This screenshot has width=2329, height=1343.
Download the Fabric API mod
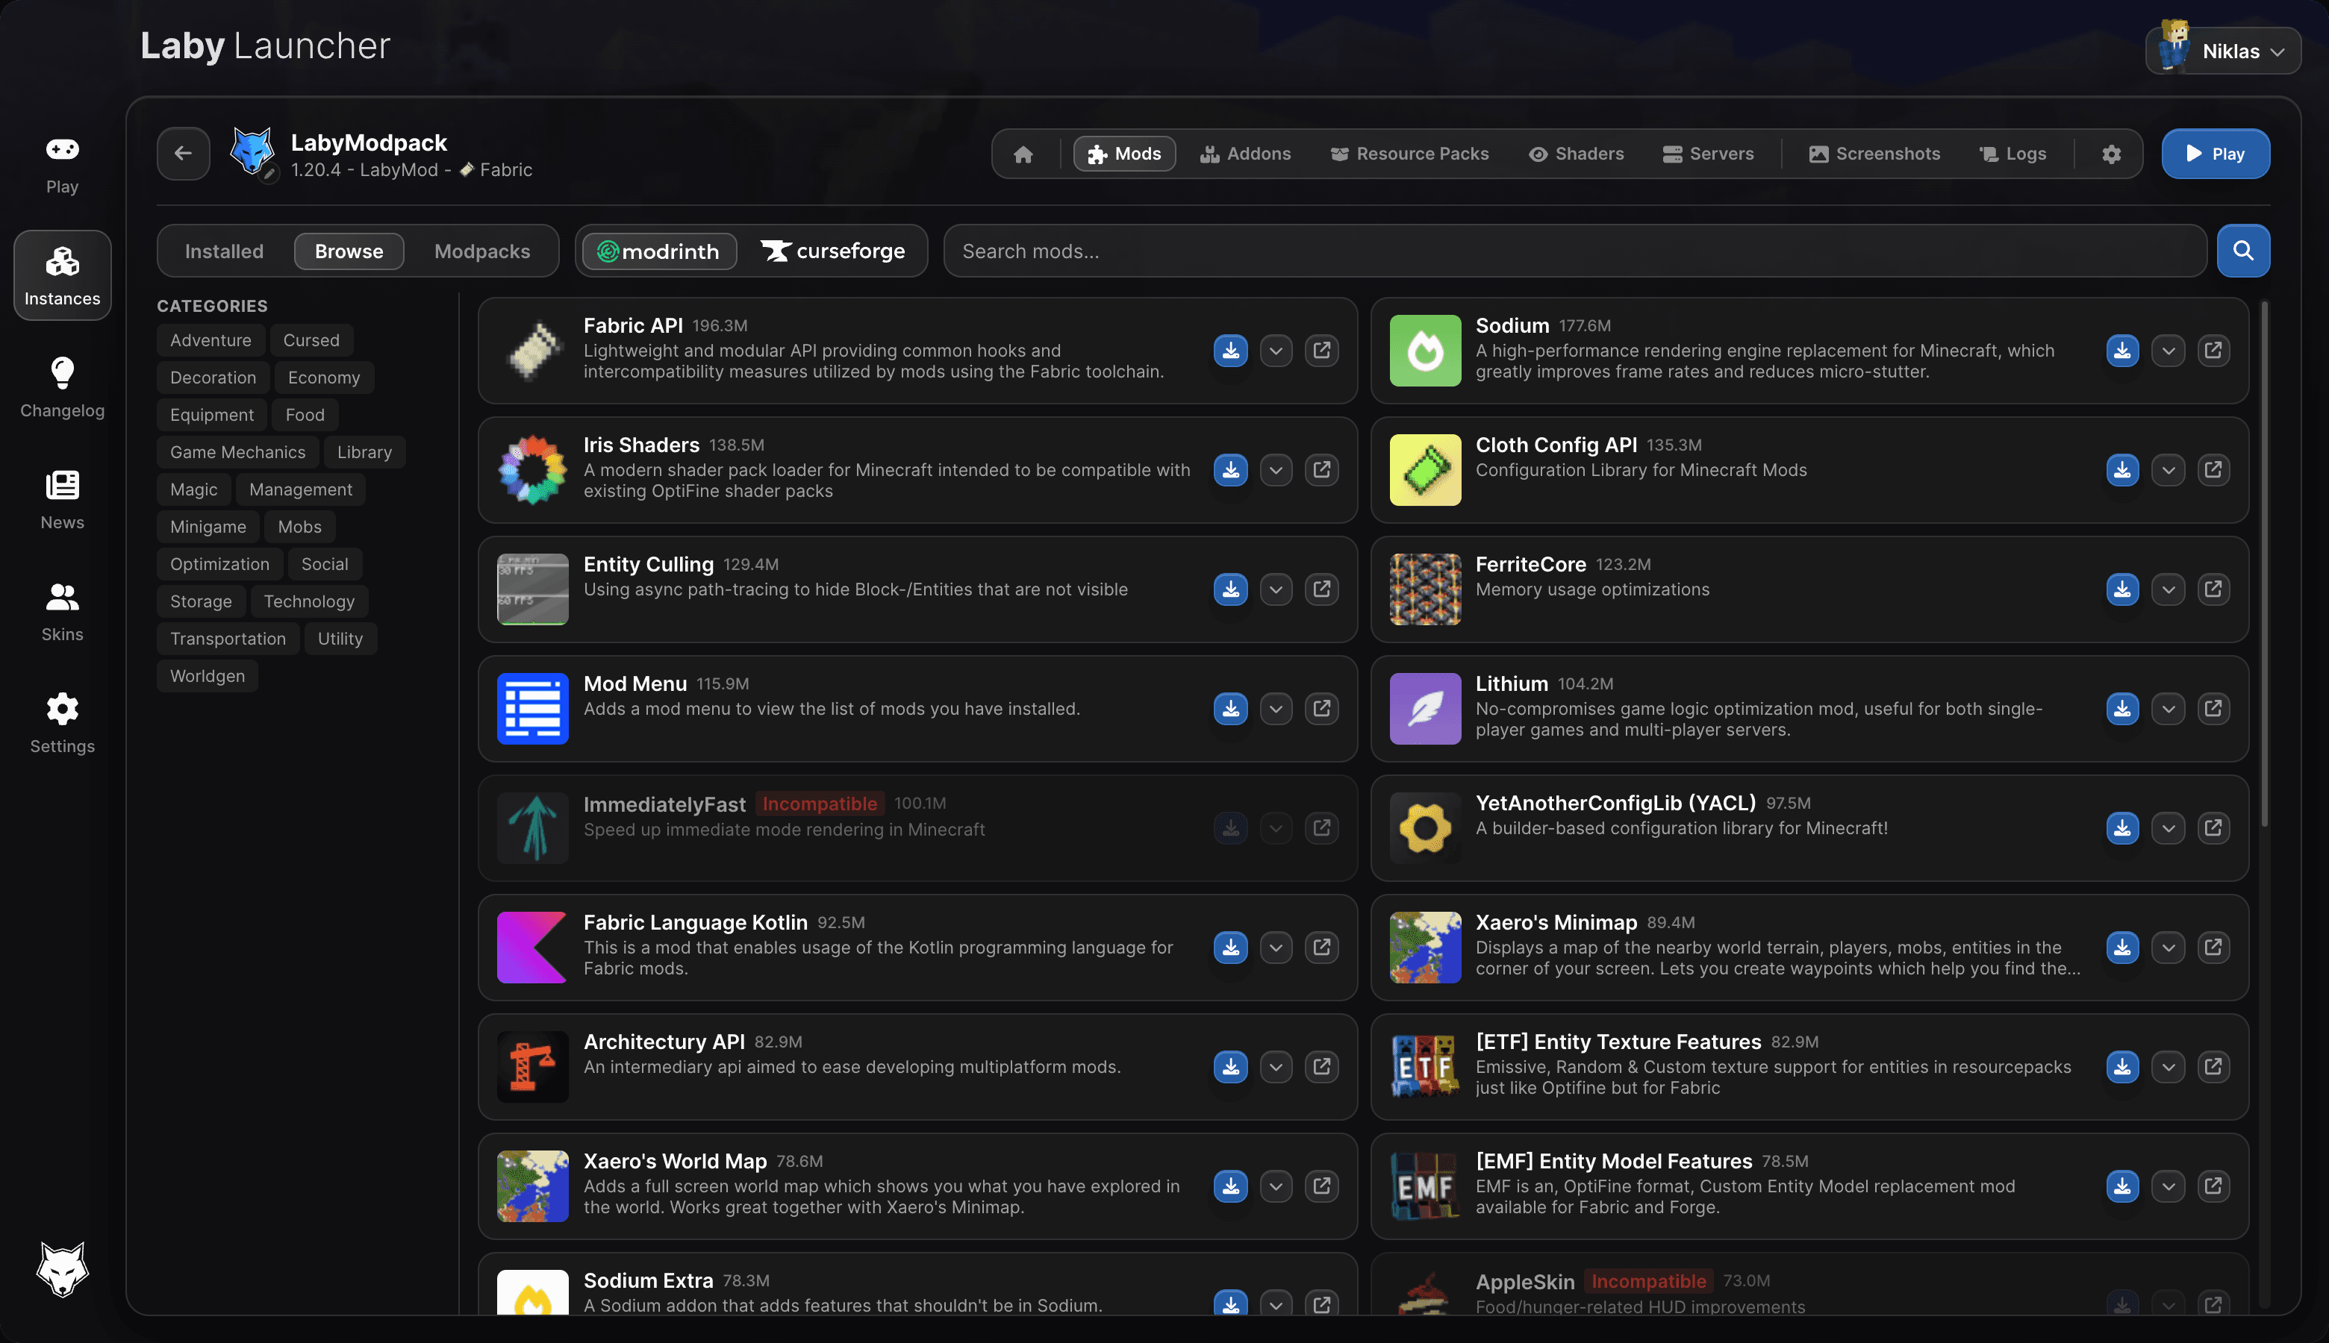(1230, 351)
